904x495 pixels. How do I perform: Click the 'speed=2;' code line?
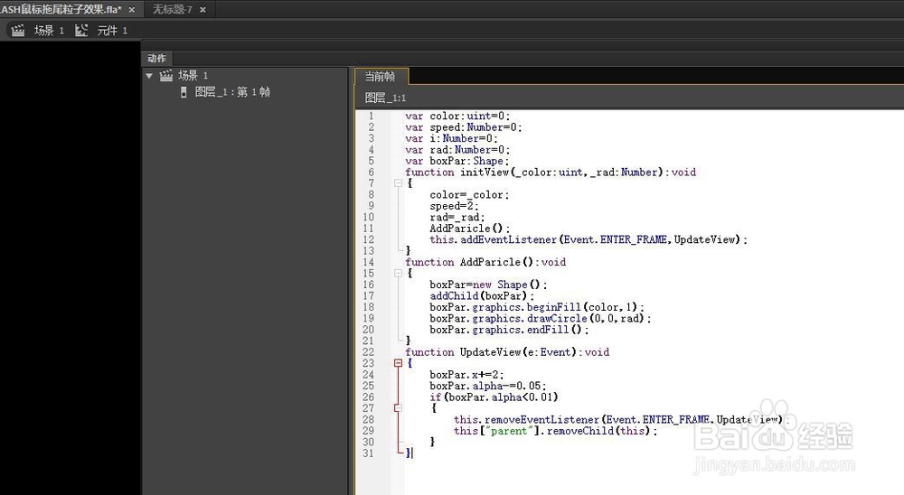pos(455,206)
